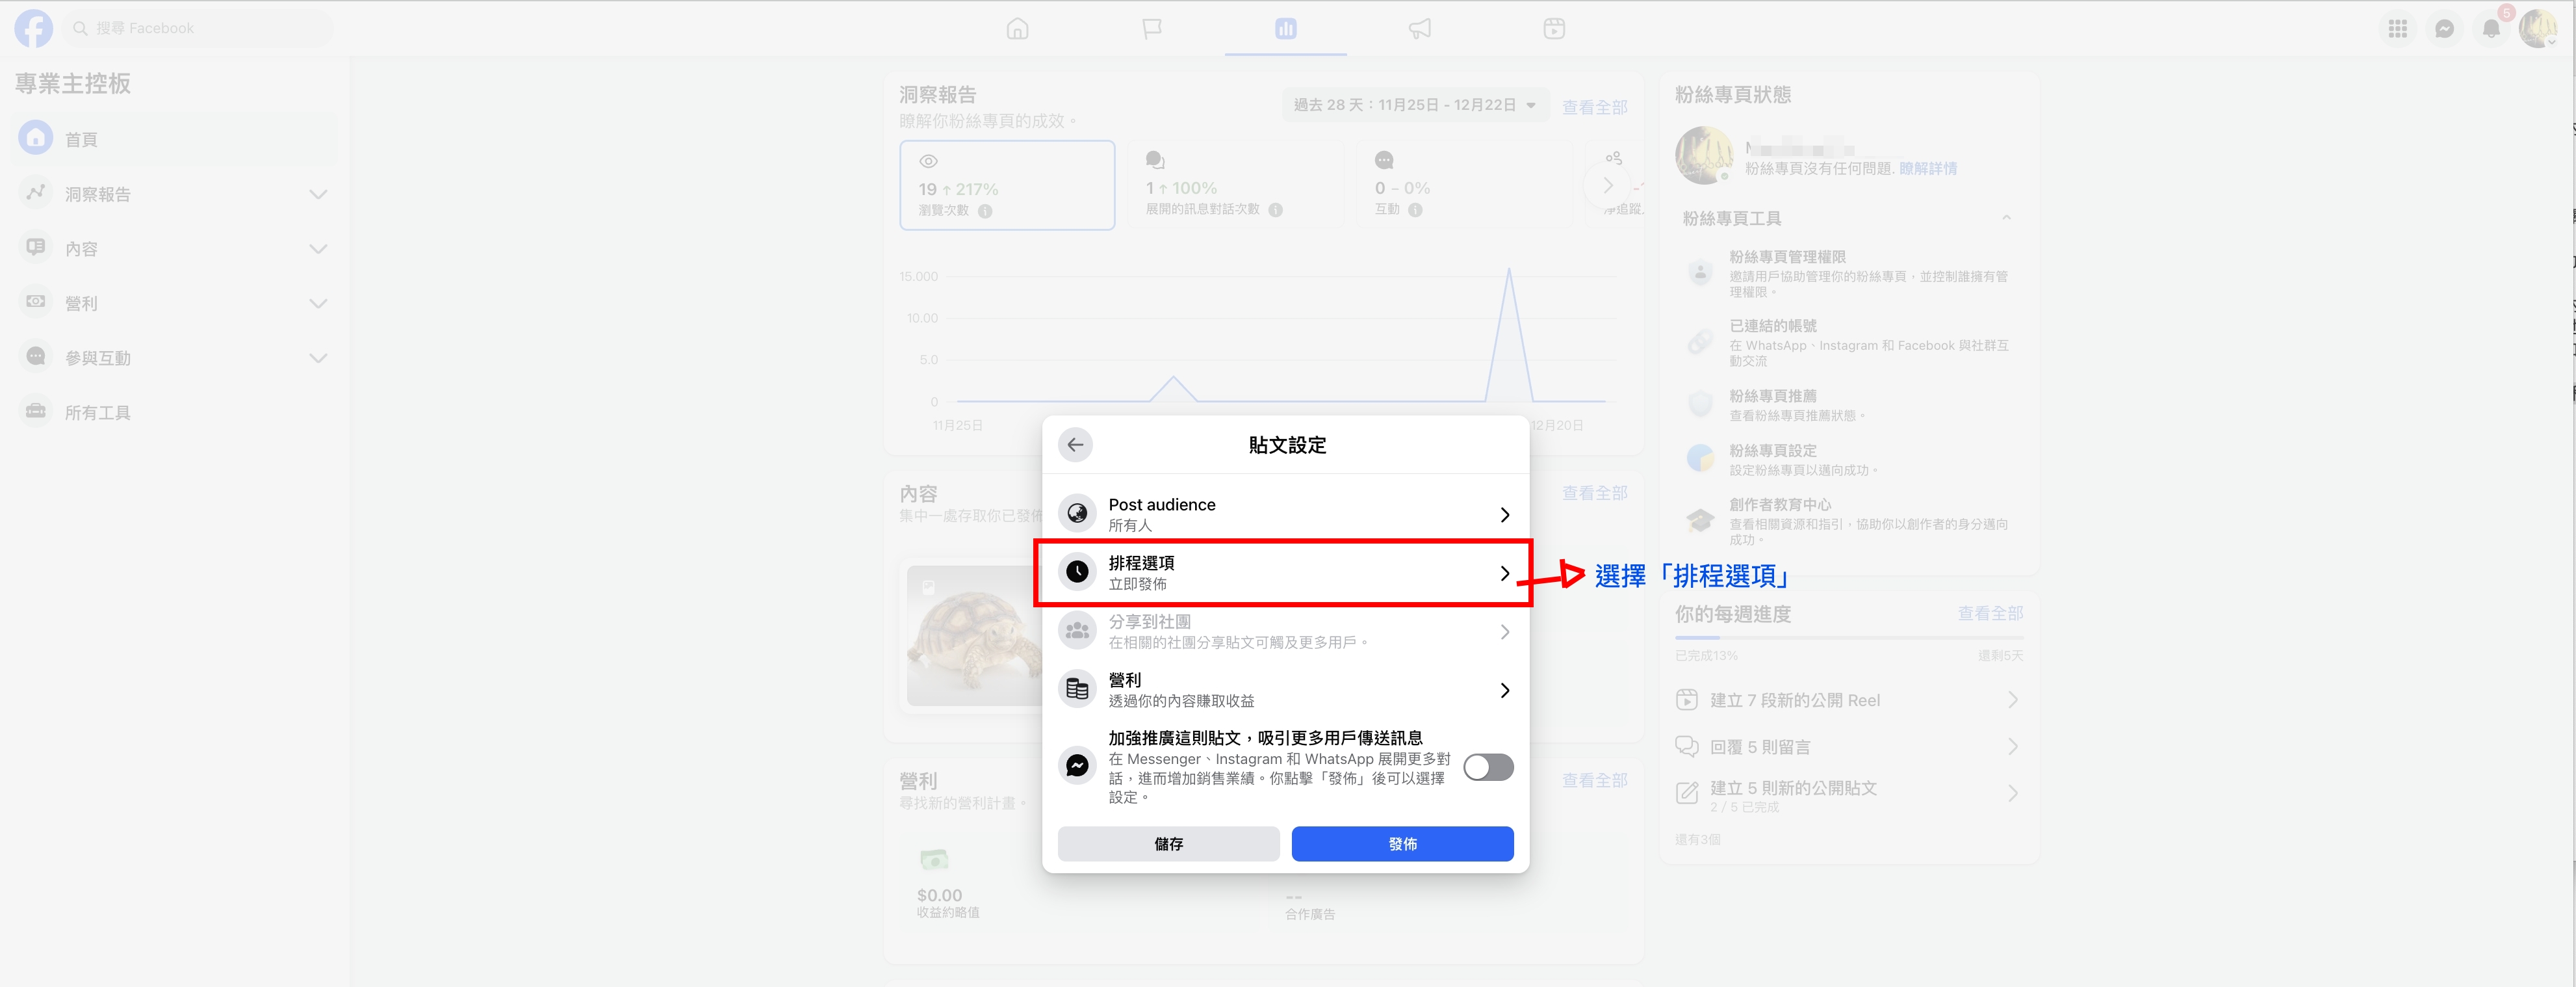This screenshot has width=2576, height=987.
Task: Open 回覆 5 則留言 task
Action: (1848, 747)
